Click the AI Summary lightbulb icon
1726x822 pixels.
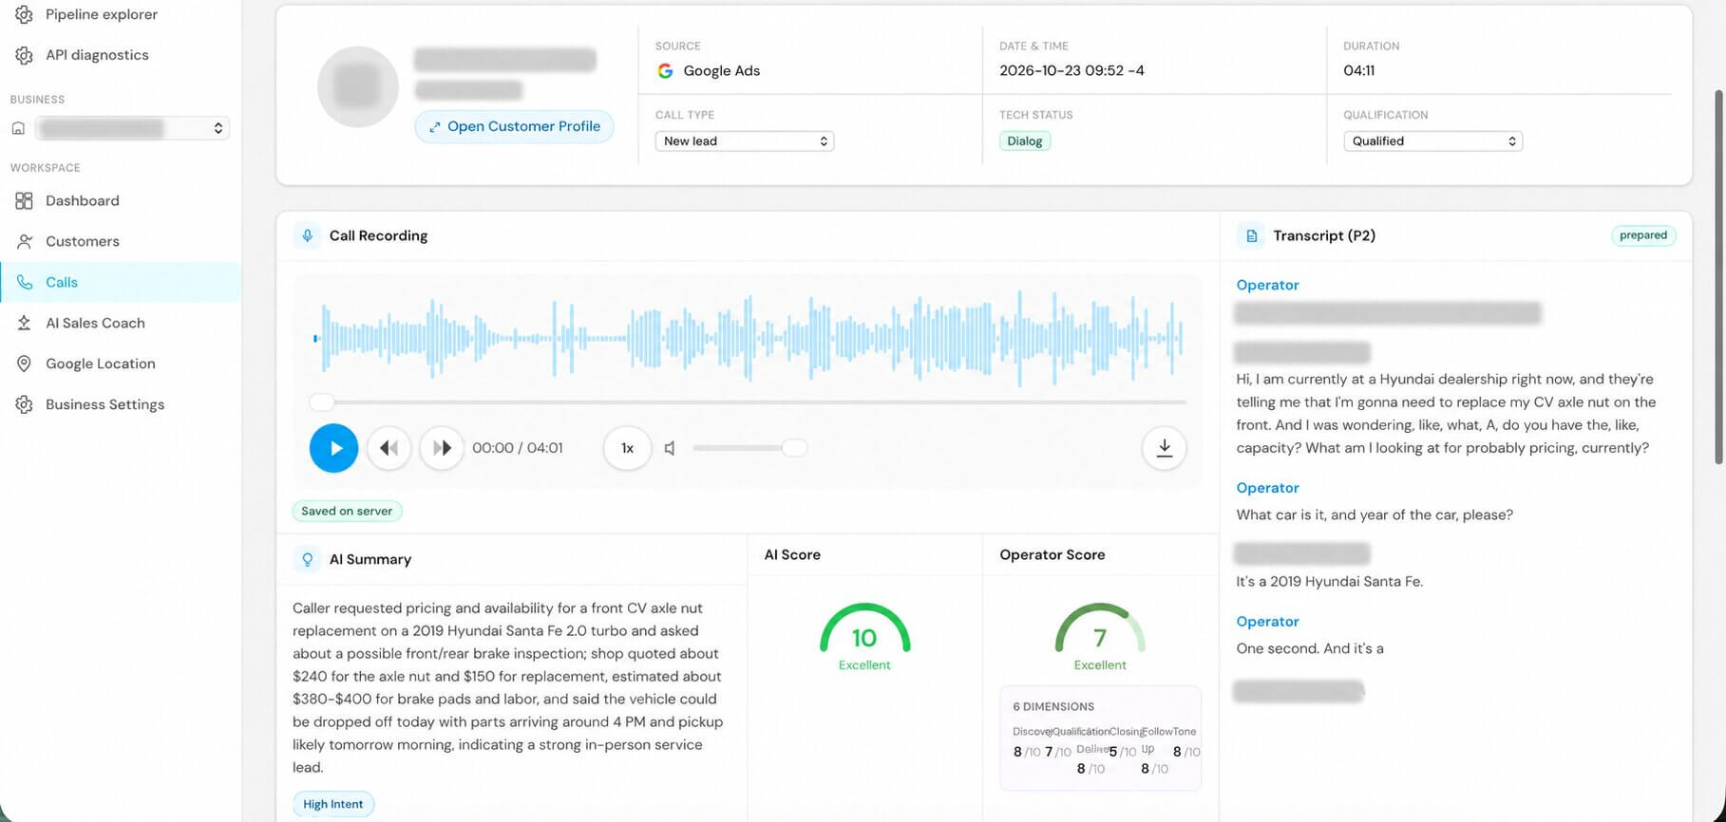307,559
